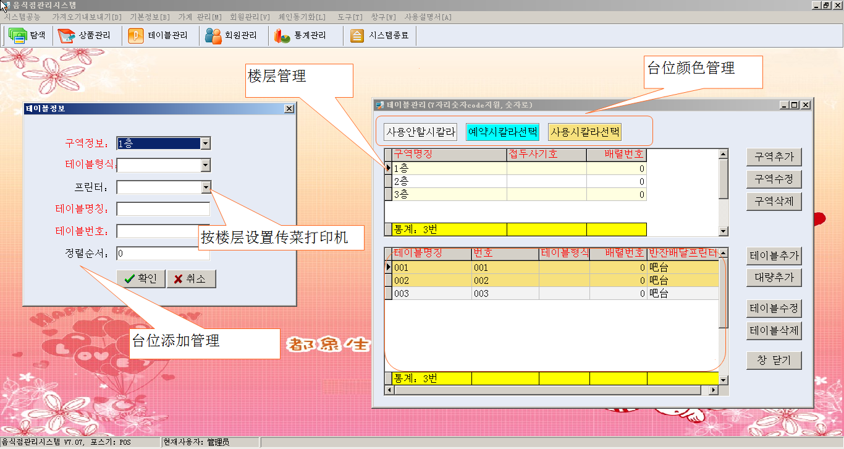This screenshot has height=449, width=844.
Task: Open the 기본정보 menu
Action: click(150, 17)
